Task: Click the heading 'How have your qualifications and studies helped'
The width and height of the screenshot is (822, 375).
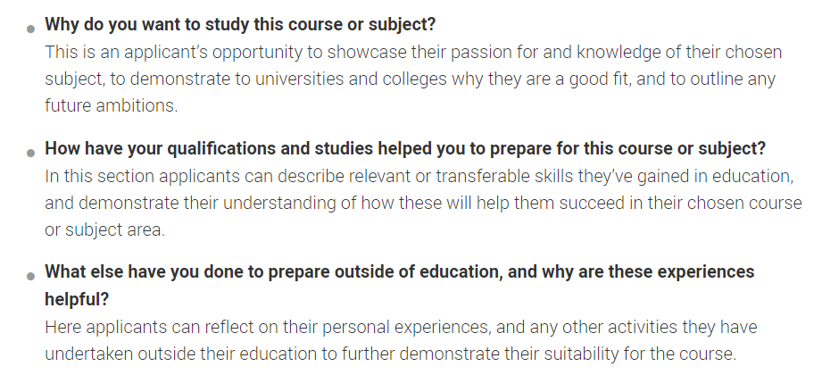Action: point(405,148)
